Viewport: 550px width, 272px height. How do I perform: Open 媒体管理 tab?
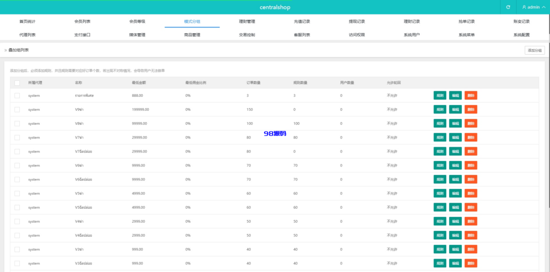coord(137,35)
